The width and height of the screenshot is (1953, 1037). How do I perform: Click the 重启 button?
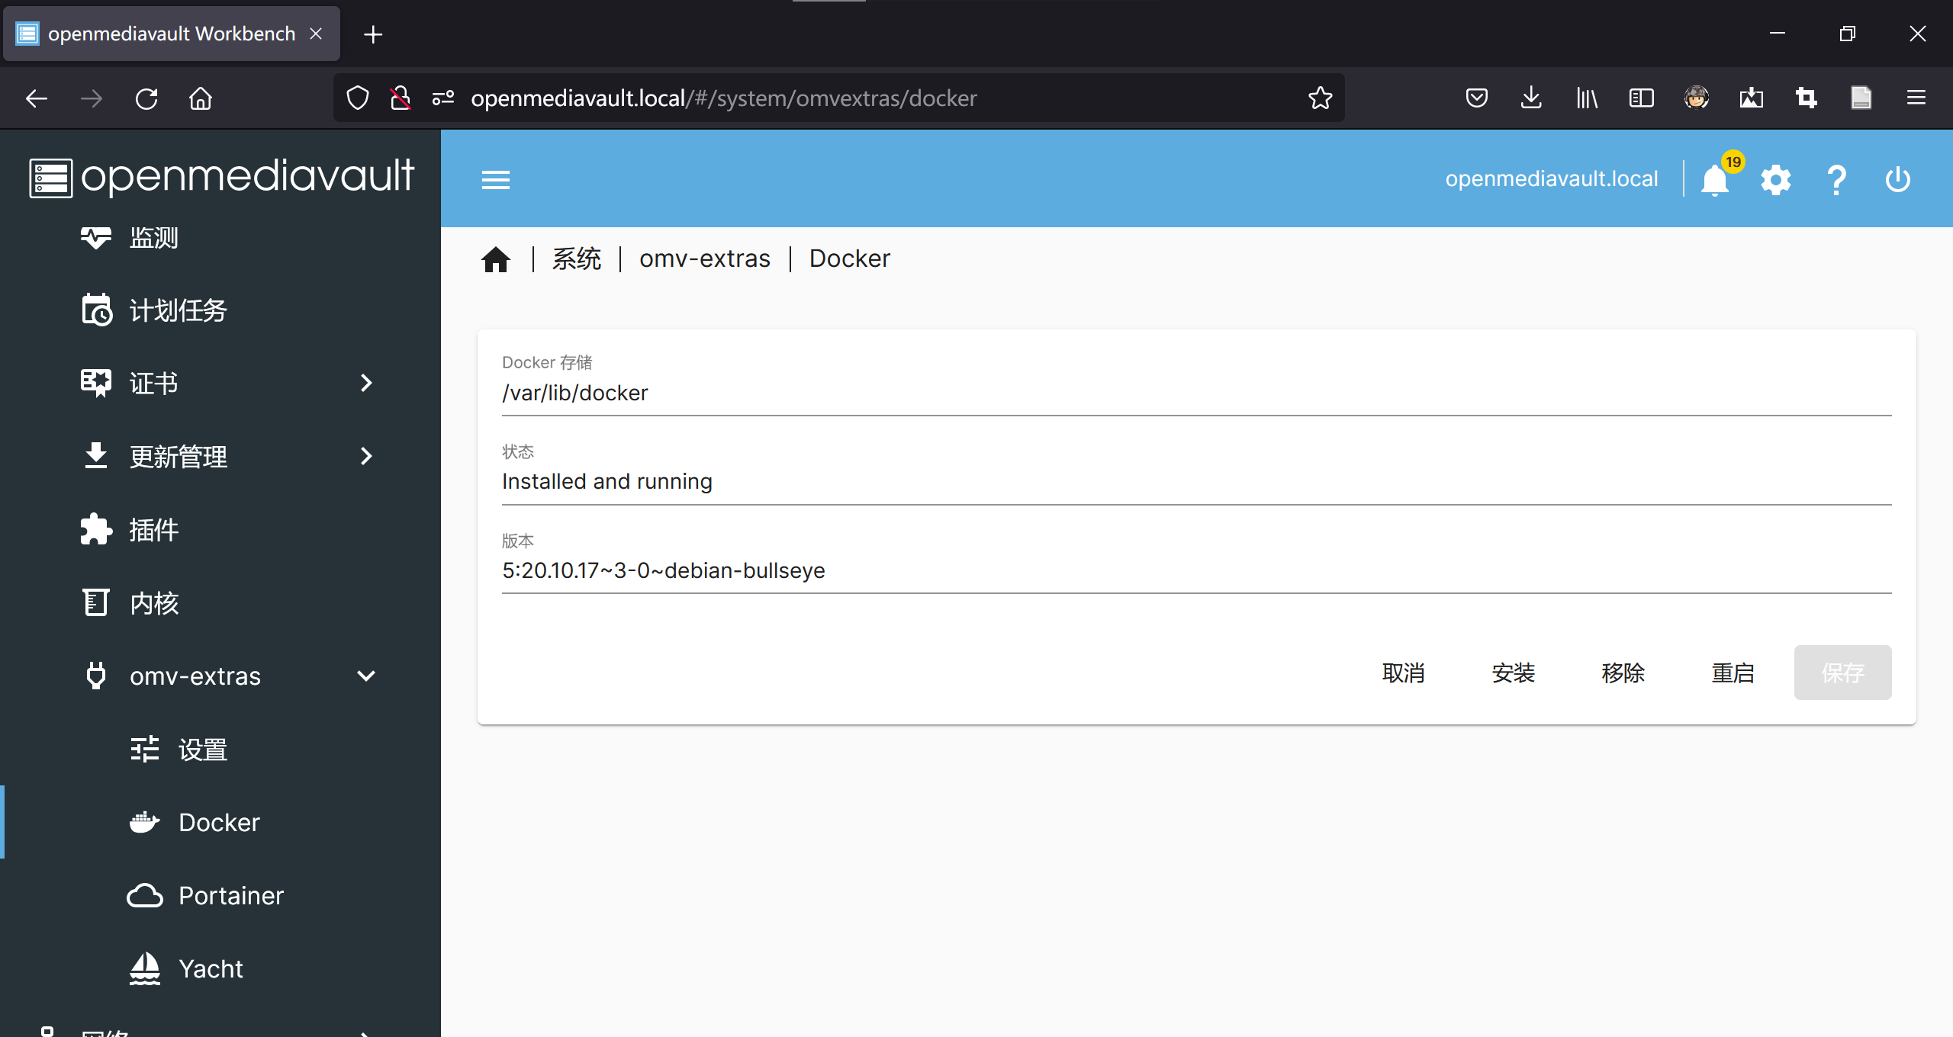click(1733, 673)
